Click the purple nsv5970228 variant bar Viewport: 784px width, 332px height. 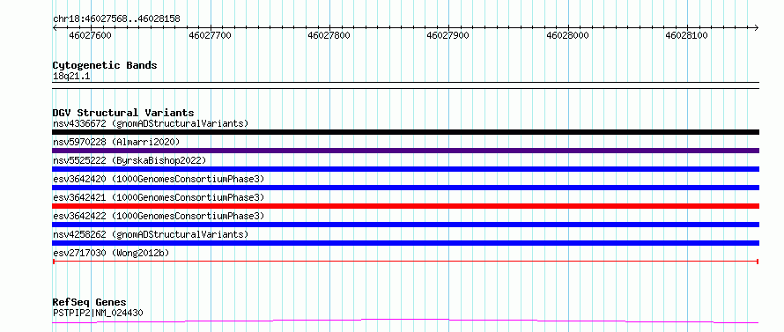point(406,151)
